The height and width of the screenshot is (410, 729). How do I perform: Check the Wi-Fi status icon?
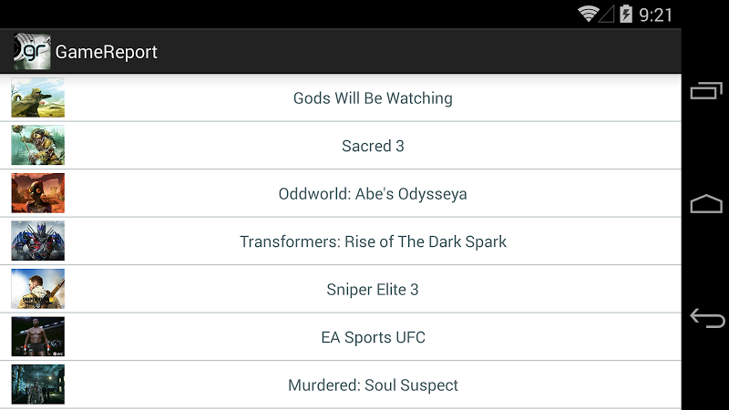(x=588, y=14)
